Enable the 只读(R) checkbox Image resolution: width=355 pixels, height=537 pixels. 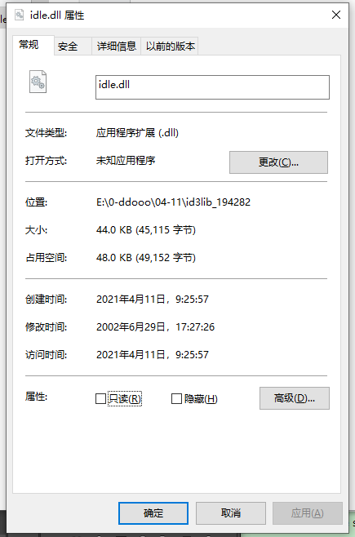pyautogui.click(x=100, y=398)
